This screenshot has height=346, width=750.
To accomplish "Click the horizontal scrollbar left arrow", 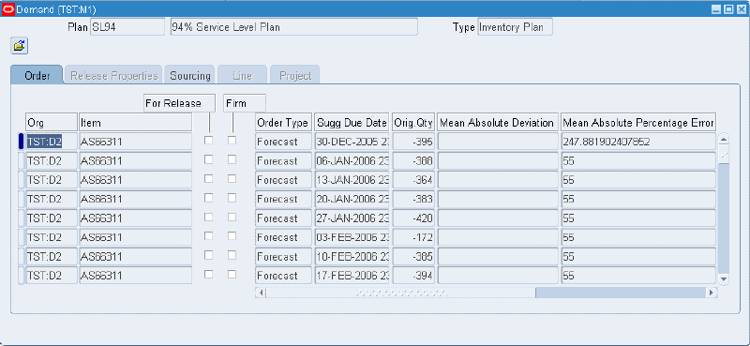I will tap(261, 293).
